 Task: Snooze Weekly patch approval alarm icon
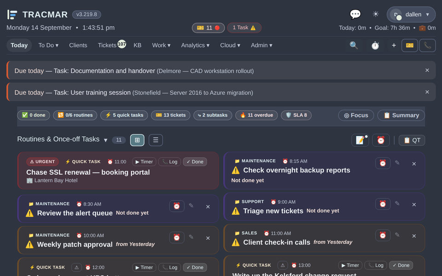click(x=177, y=237)
